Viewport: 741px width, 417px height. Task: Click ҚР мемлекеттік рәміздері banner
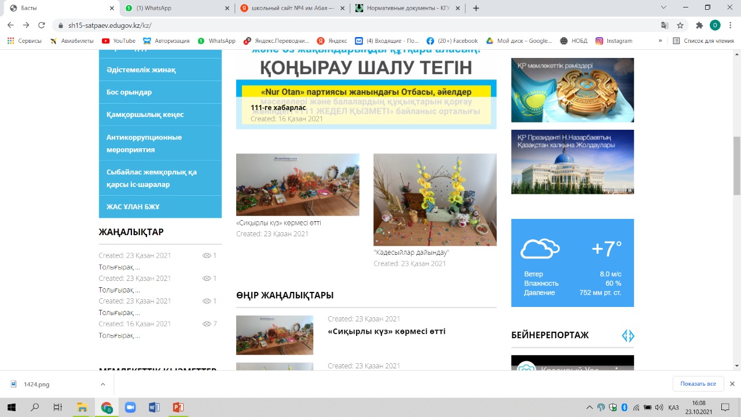(x=573, y=90)
